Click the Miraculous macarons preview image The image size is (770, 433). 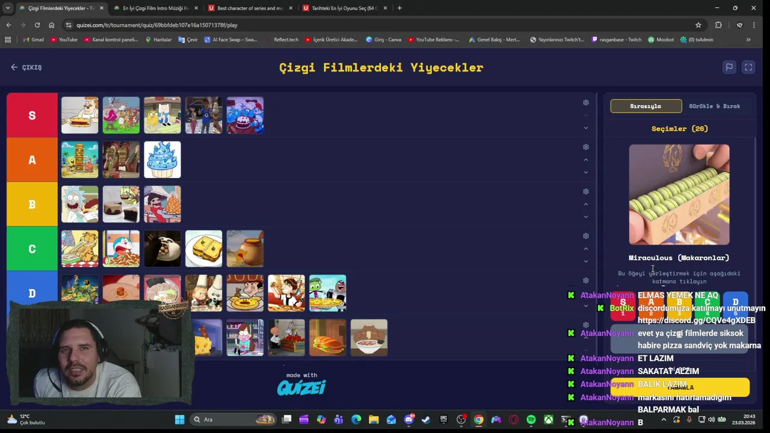click(679, 194)
